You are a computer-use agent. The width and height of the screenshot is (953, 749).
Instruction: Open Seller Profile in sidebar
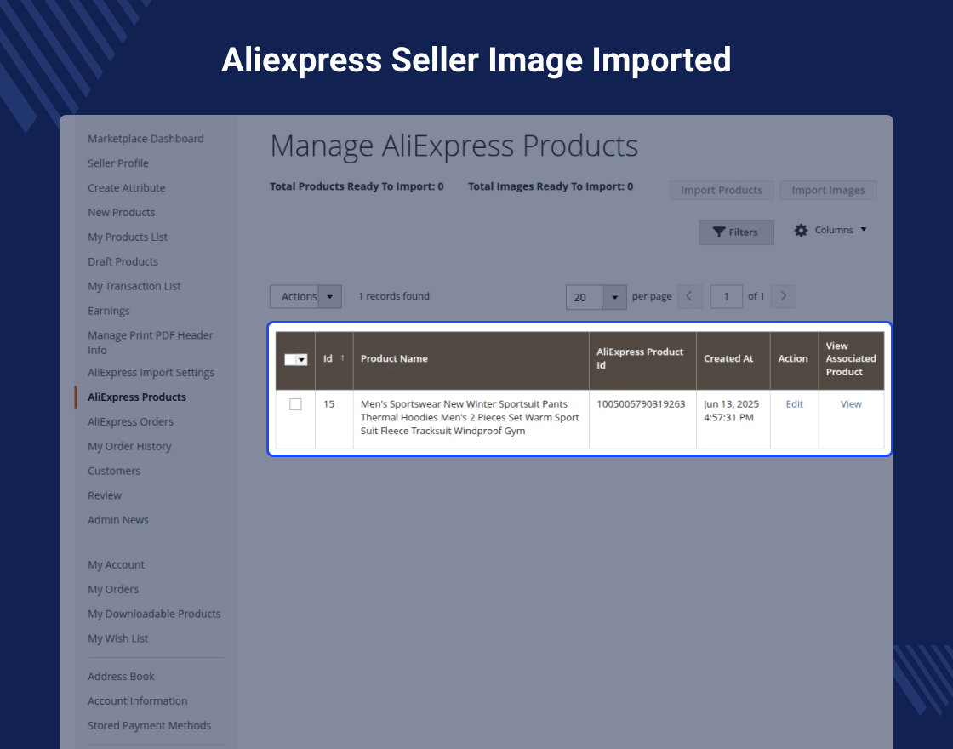point(118,163)
